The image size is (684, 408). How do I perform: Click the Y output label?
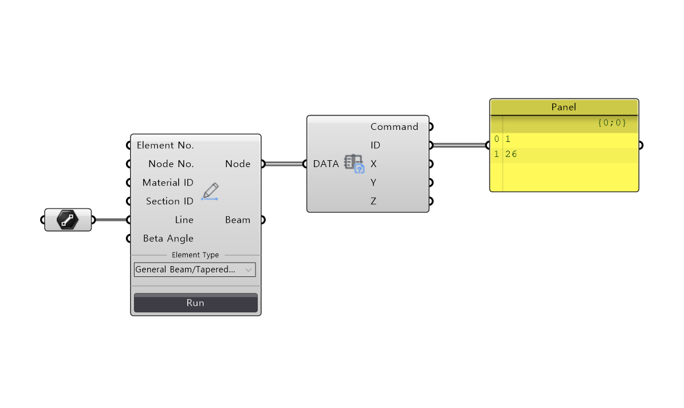374,183
